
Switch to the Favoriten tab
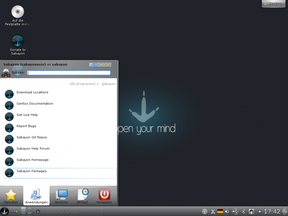click(x=11, y=196)
